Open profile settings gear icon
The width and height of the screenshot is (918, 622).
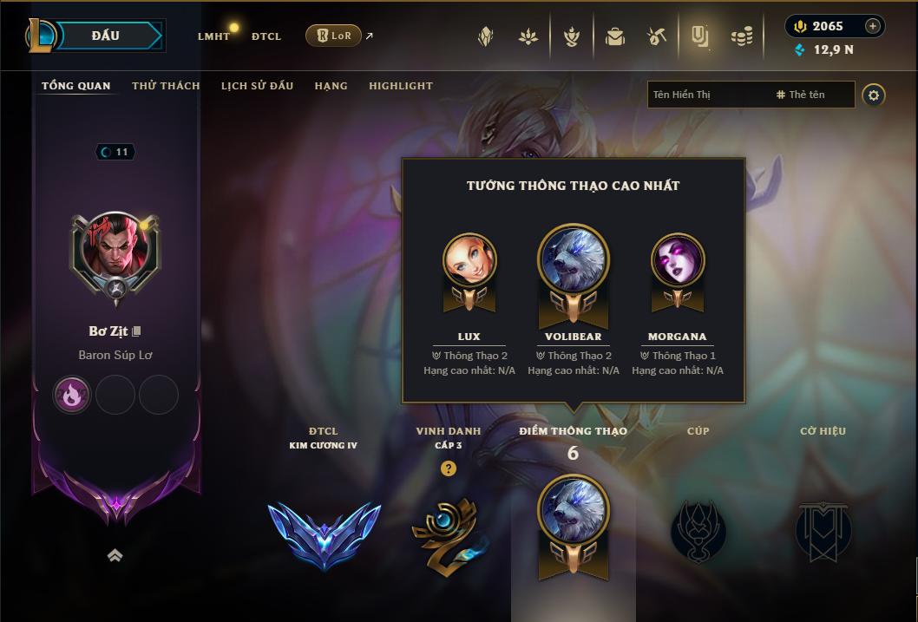874,95
